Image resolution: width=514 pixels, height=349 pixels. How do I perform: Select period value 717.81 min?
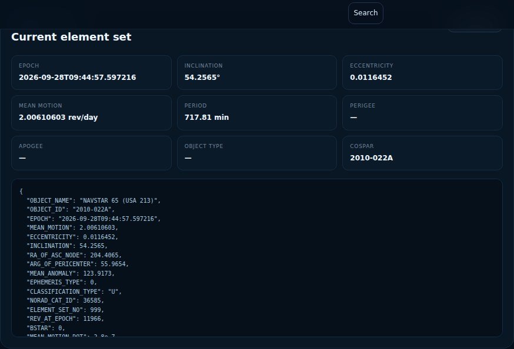point(206,117)
